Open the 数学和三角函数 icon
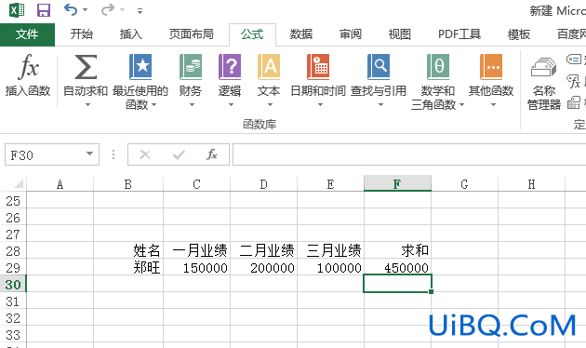Screen dimensions: 586x348 pyautogui.click(x=437, y=67)
